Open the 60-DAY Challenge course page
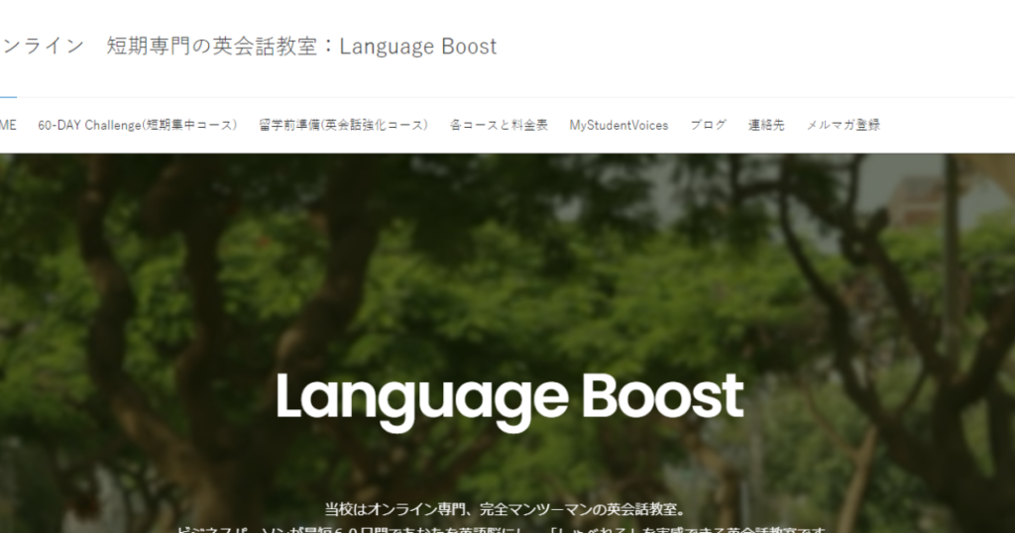 [x=138, y=125]
